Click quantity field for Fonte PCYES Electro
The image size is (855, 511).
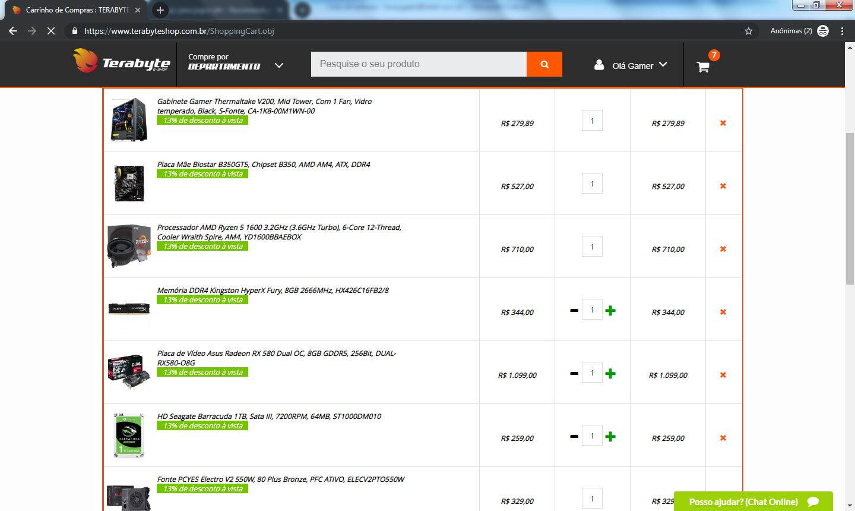[592, 499]
